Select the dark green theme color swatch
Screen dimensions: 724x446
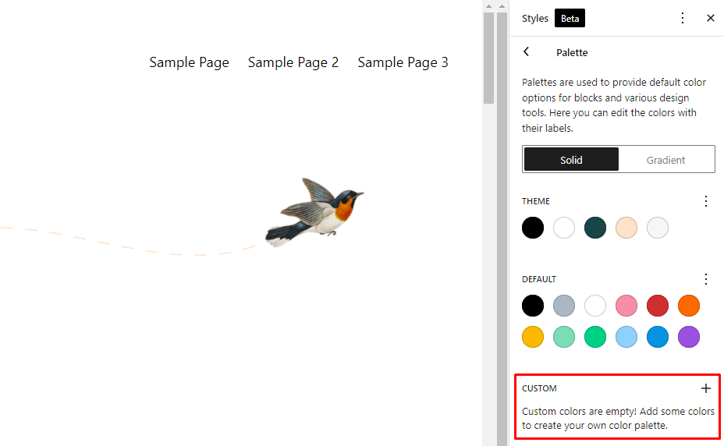tap(595, 228)
